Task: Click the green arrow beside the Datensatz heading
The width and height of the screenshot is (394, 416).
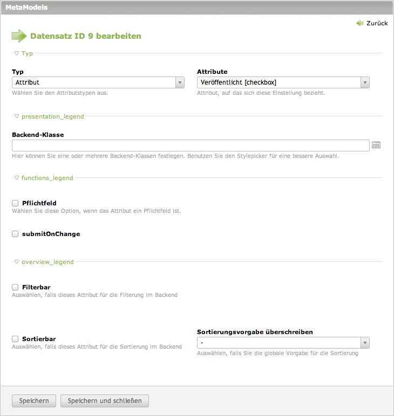Action: click(19, 36)
